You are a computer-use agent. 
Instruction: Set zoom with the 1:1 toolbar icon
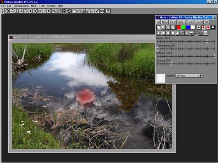point(40,11)
